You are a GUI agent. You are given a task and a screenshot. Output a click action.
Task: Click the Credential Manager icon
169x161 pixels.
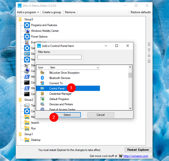42,94
